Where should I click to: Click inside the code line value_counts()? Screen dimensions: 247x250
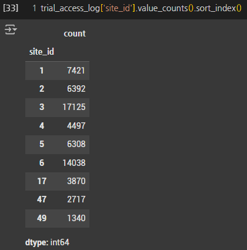coord(163,8)
